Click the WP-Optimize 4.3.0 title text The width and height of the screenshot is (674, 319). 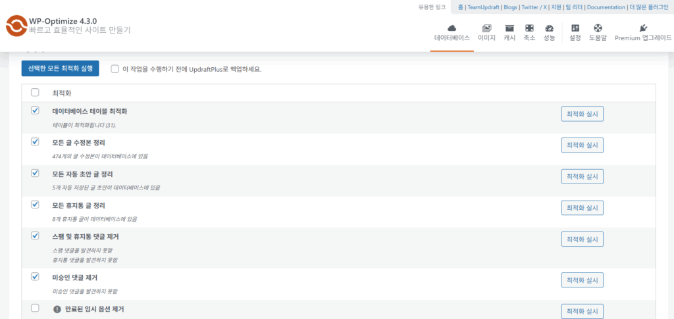(63, 20)
